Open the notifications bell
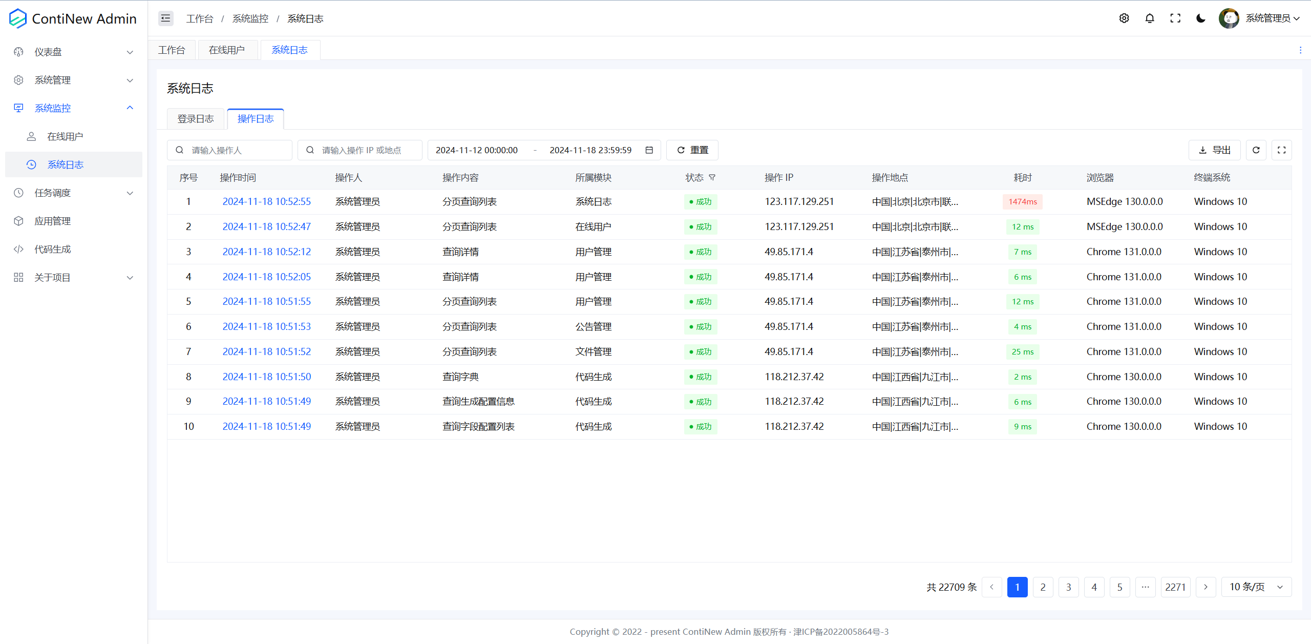1311x644 pixels. (1150, 18)
